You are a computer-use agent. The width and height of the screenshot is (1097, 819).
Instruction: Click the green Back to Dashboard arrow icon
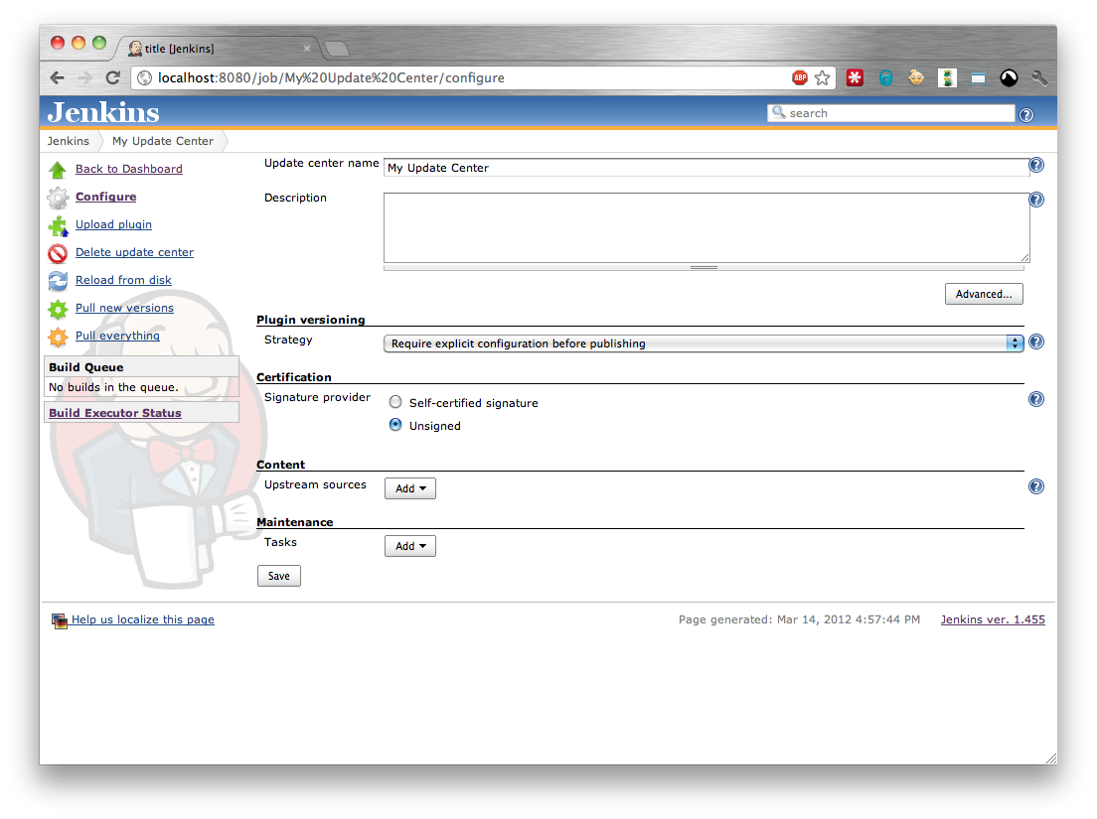[x=58, y=169]
